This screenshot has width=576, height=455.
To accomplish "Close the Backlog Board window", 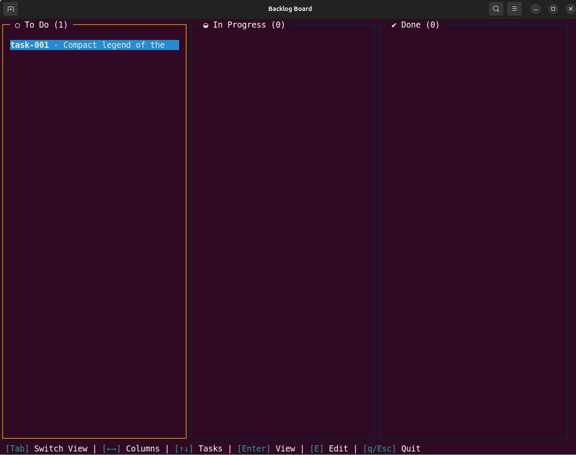I will point(570,9).
